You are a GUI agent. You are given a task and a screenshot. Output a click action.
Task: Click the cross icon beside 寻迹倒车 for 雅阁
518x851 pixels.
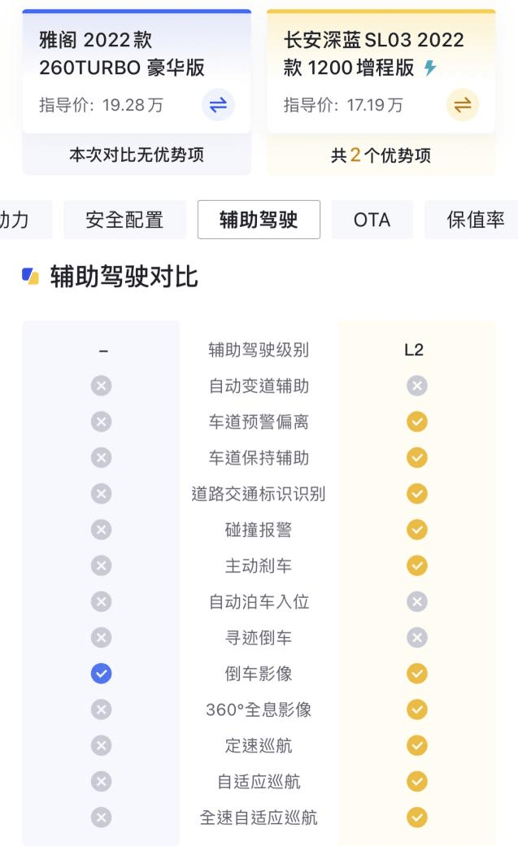101,638
